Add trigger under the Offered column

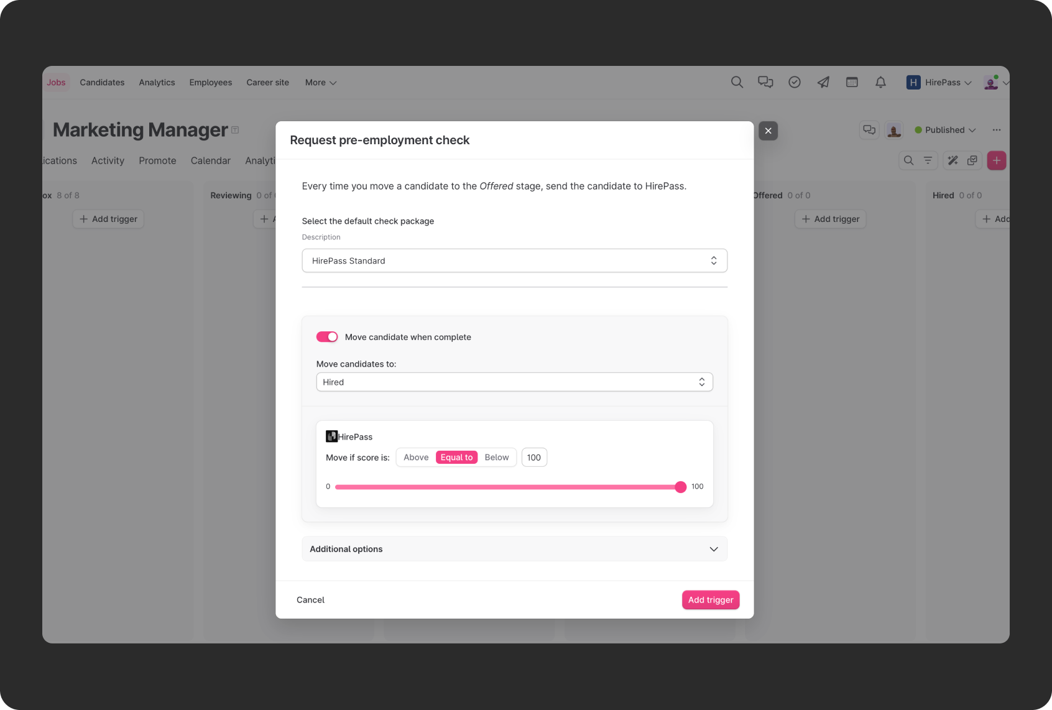(831, 219)
